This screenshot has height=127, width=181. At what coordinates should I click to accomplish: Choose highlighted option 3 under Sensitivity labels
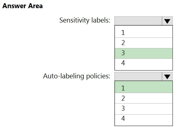click(x=143, y=53)
